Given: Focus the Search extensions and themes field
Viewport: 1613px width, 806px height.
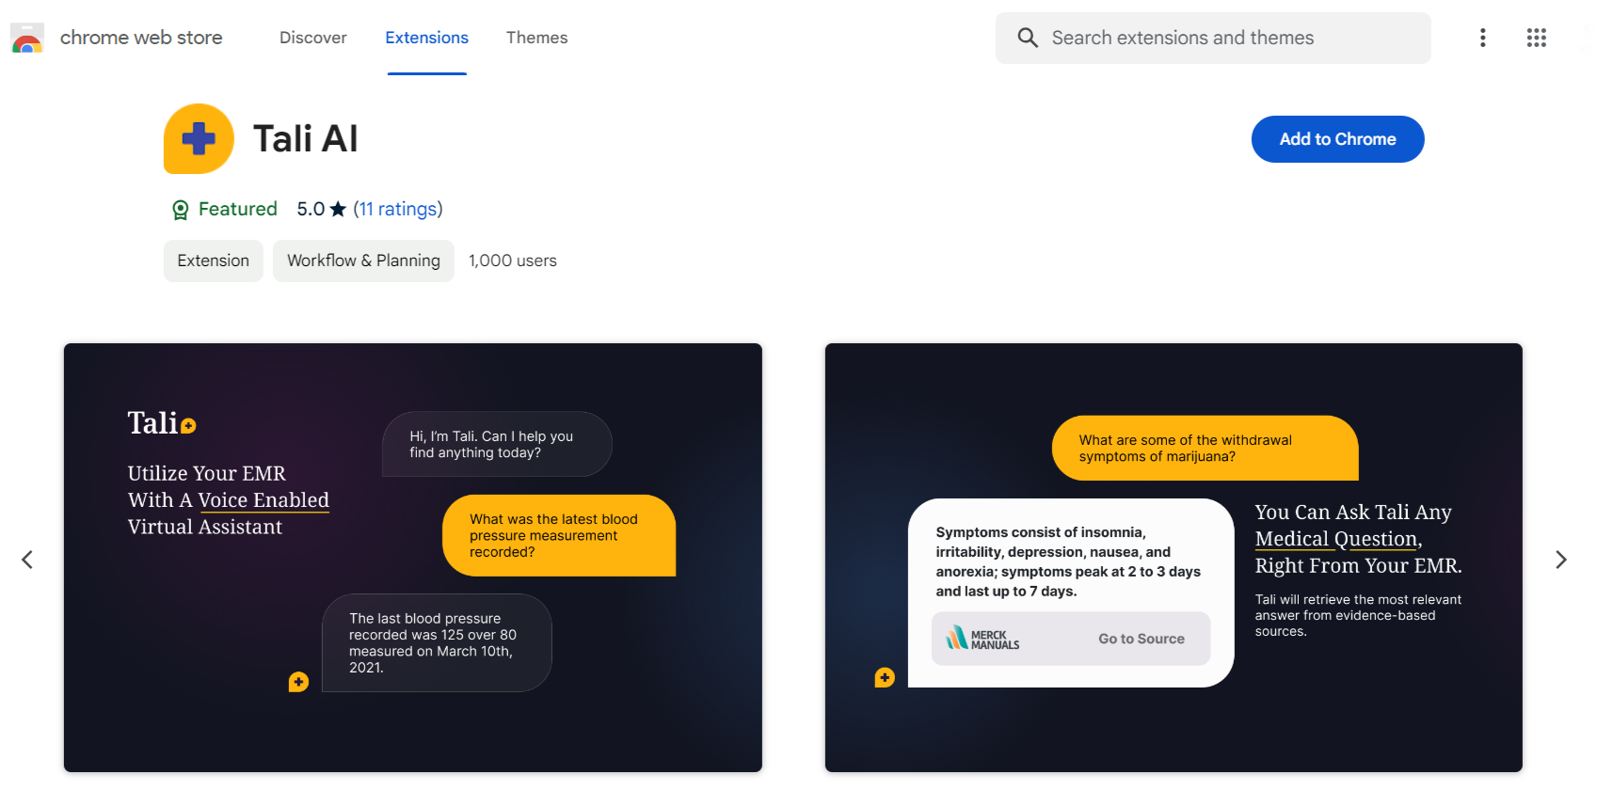Looking at the screenshot, I should (x=1213, y=38).
